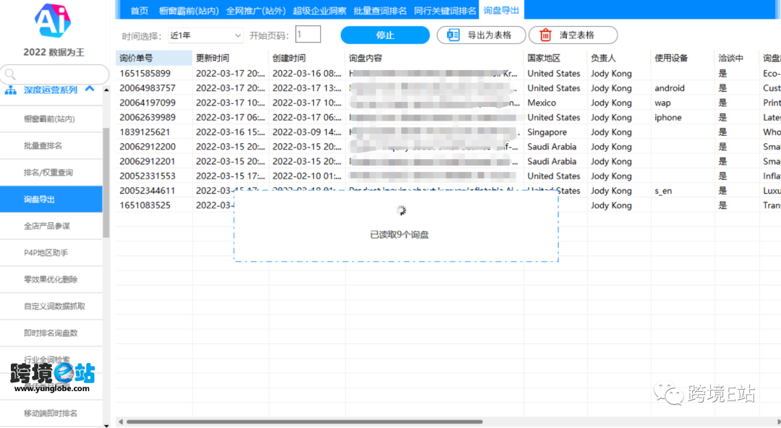Click the sidebar scrollbar down arrow
This screenshot has height=428, width=781.
106,425
